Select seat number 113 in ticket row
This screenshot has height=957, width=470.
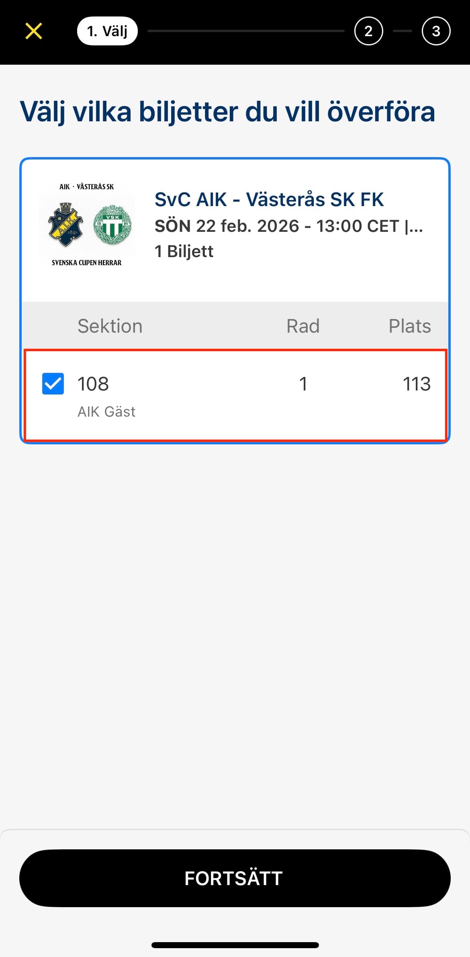[417, 384]
